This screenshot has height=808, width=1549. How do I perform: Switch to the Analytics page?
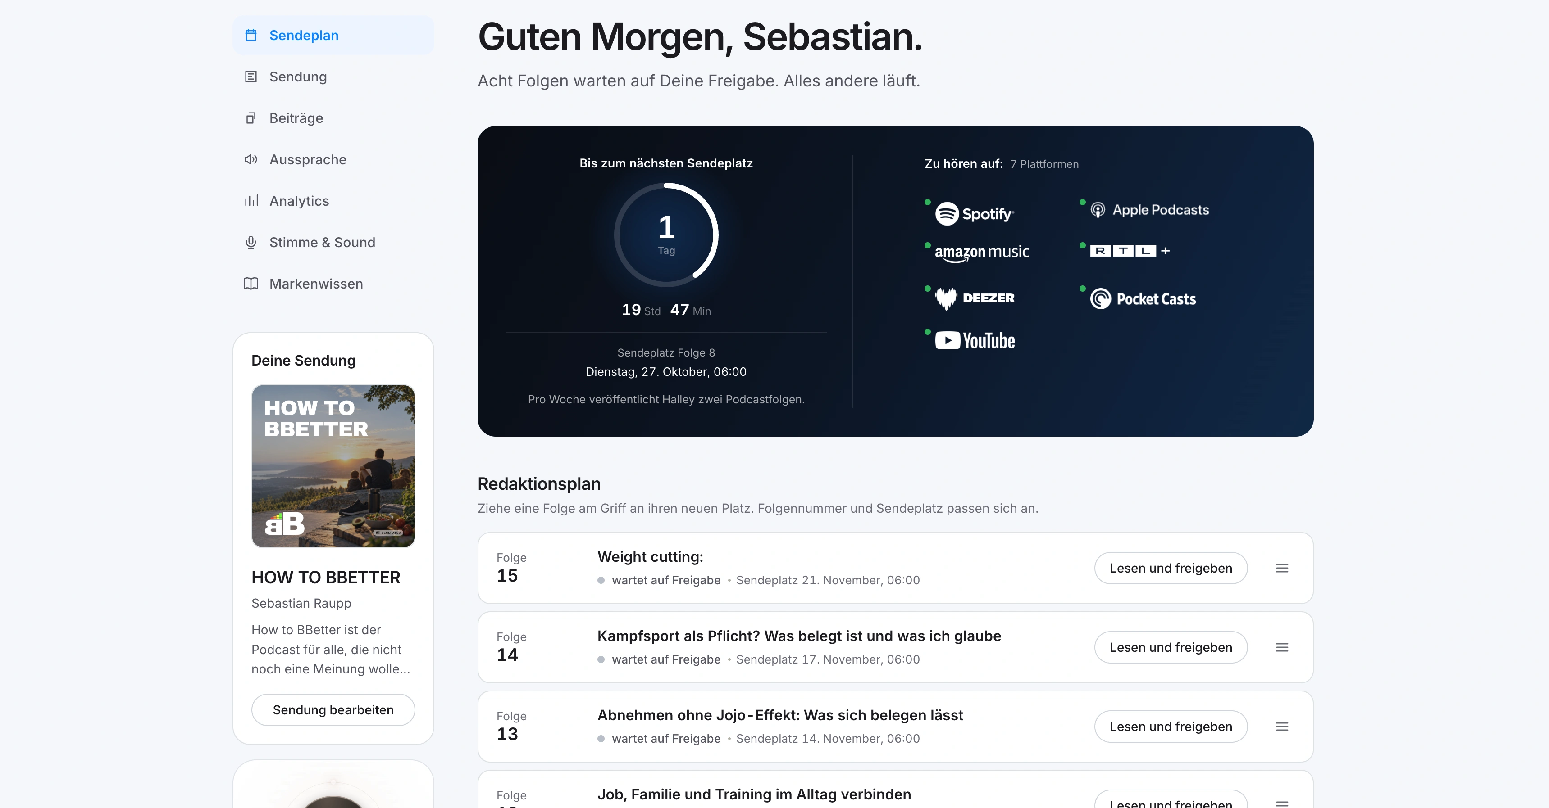(x=333, y=201)
